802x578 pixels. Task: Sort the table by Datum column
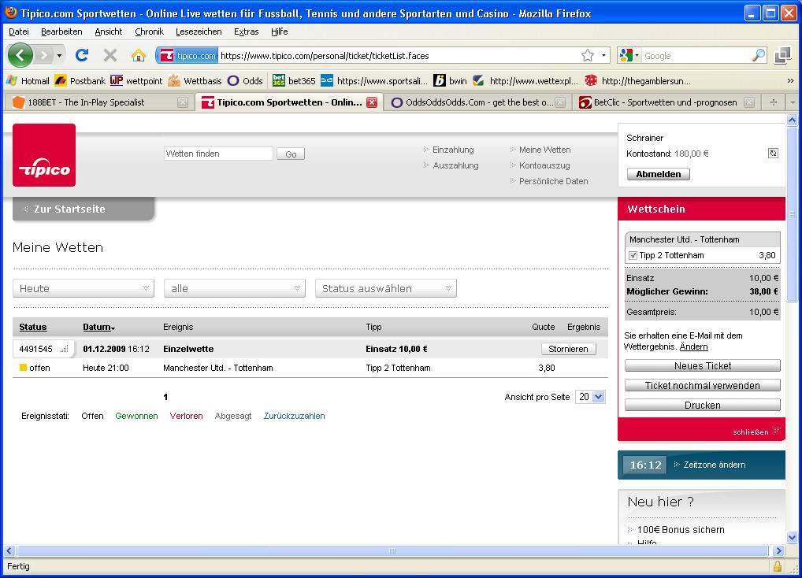tap(98, 327)
